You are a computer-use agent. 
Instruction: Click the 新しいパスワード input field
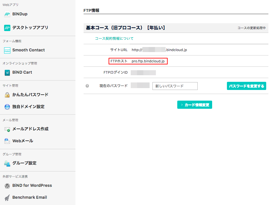[175, 86]
